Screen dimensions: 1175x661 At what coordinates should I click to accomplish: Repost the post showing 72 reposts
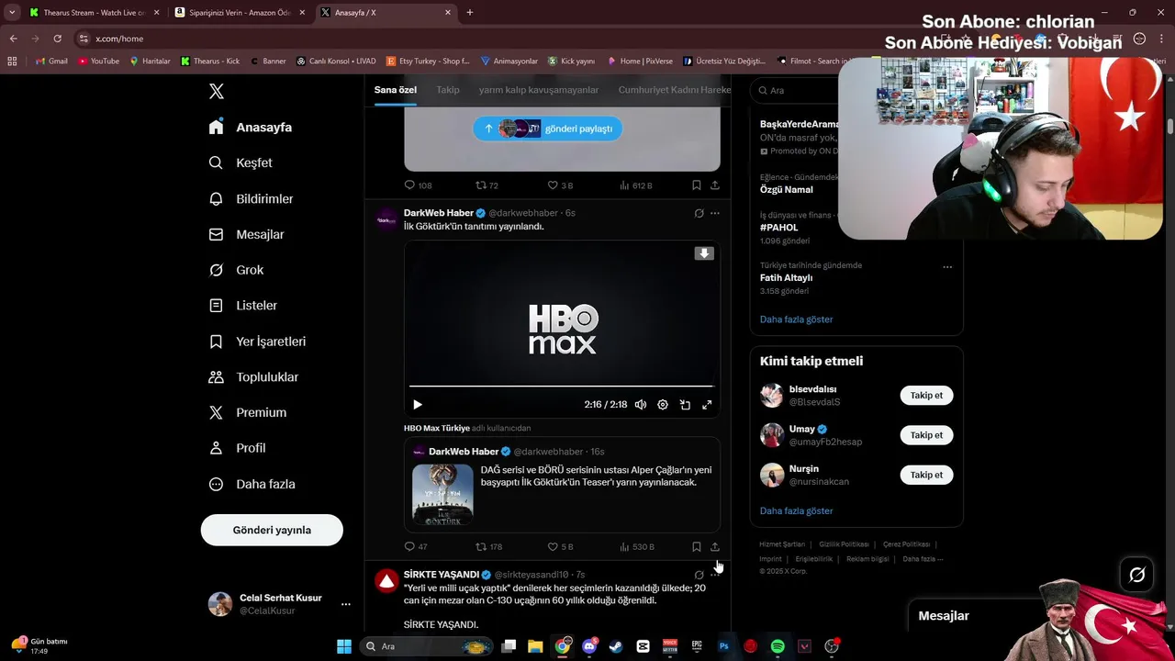coord(487,185)
